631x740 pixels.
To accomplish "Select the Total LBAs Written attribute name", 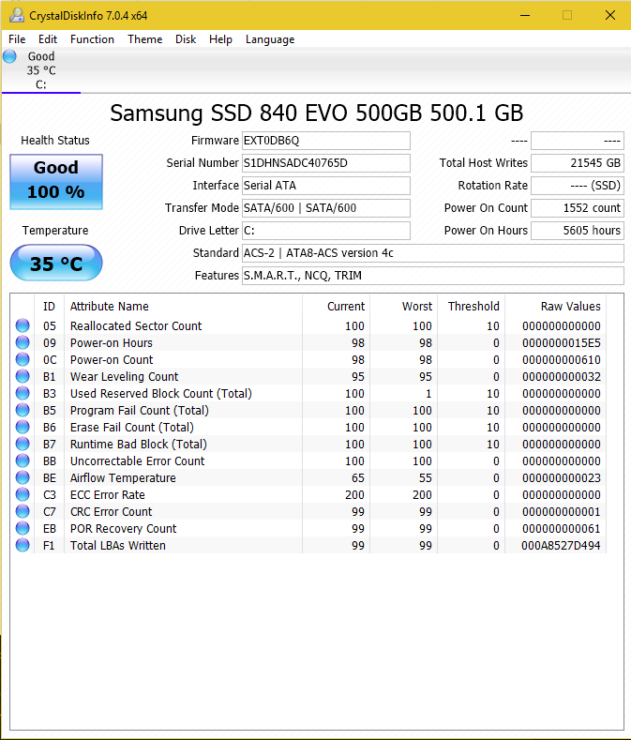I will [118, 546].
